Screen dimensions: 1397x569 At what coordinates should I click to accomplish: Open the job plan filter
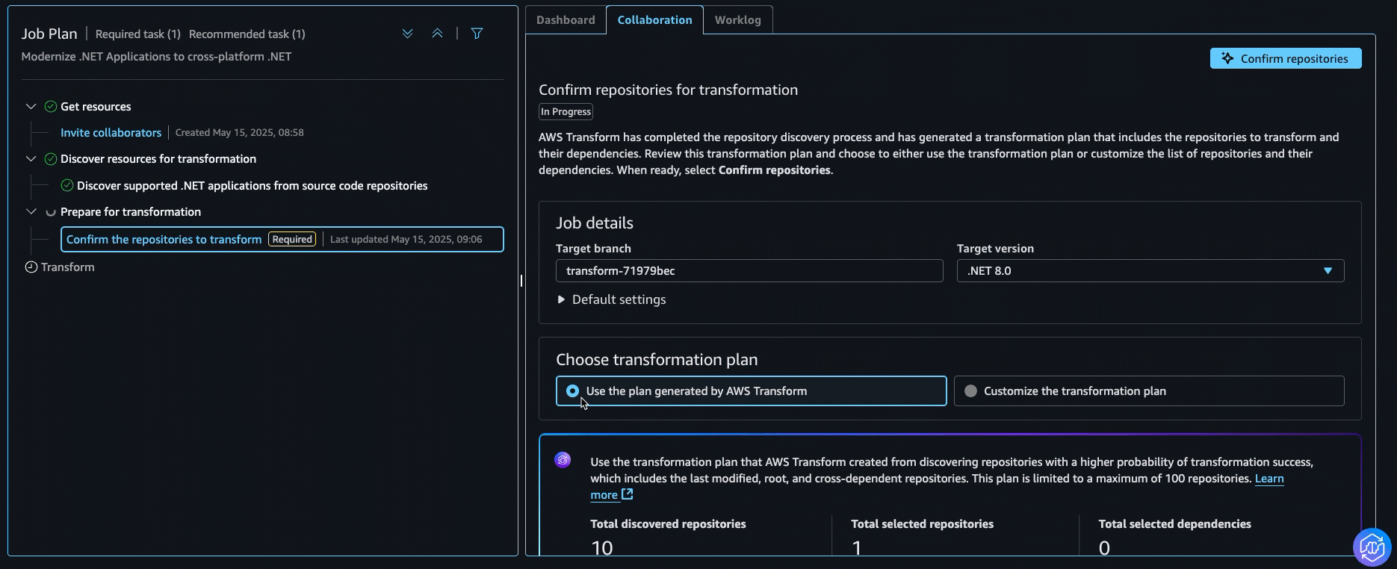tap(477, 34)
